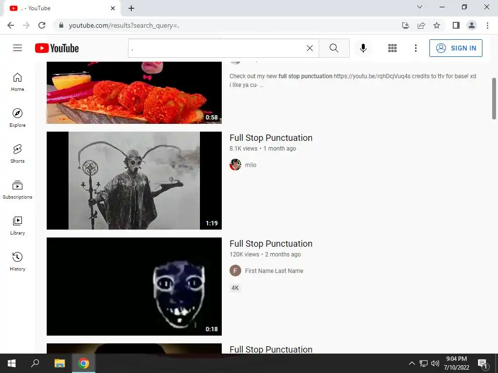Run search with the magnifier button

pyautogui.click(x=334, y=48)
